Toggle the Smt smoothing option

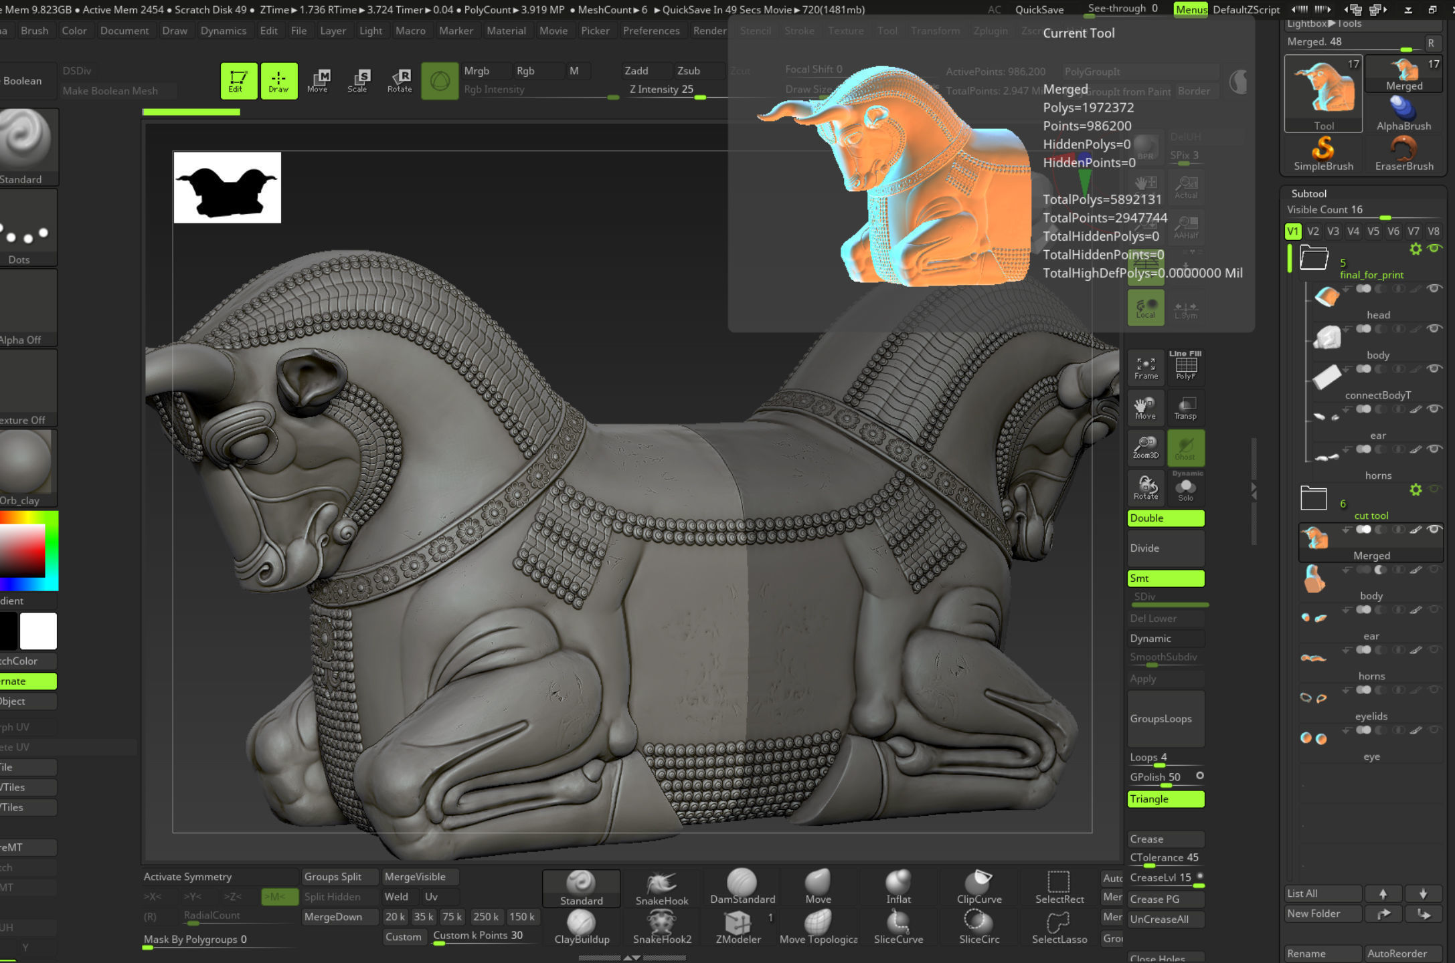(1166, 578)
